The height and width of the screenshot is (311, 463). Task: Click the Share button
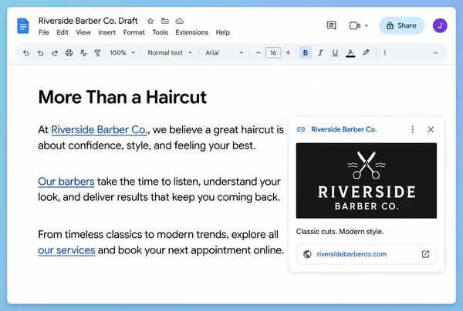(401, 25)
